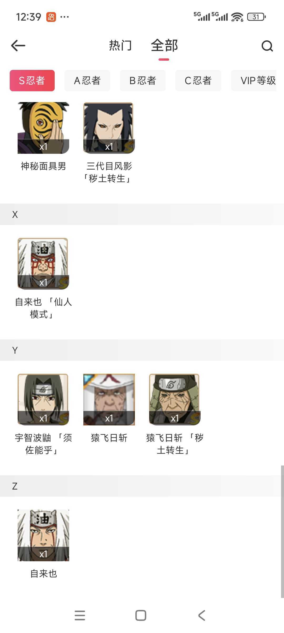
Task: Select 神秘面具男 ninja avatar
Action: [43, 128]
